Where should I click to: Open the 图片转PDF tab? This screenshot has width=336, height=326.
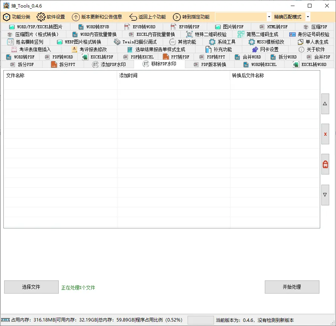[x=229, y=27]
